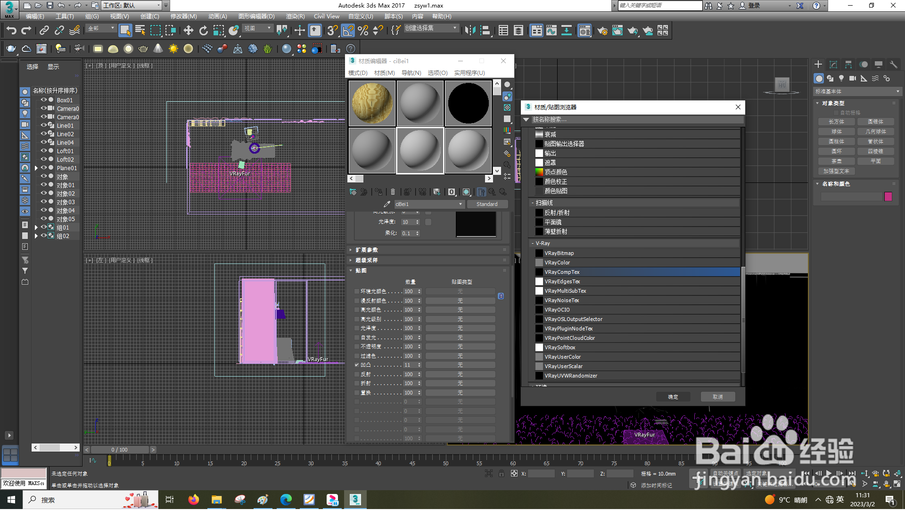
Task: Toggle visibility eye of Loft01
Action: coord(44,151)
